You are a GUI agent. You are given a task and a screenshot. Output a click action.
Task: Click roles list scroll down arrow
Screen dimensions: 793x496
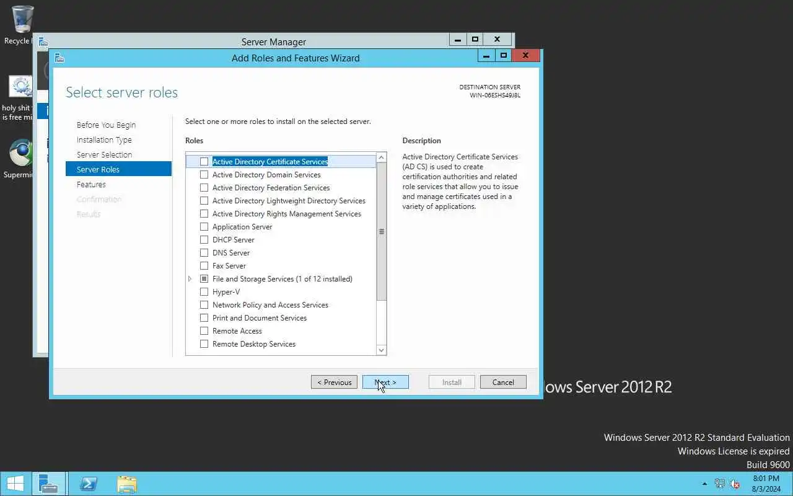pyautogui.click(x=381, y=350)
